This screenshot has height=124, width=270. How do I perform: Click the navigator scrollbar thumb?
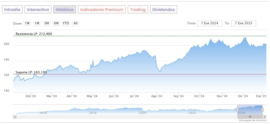250,117
